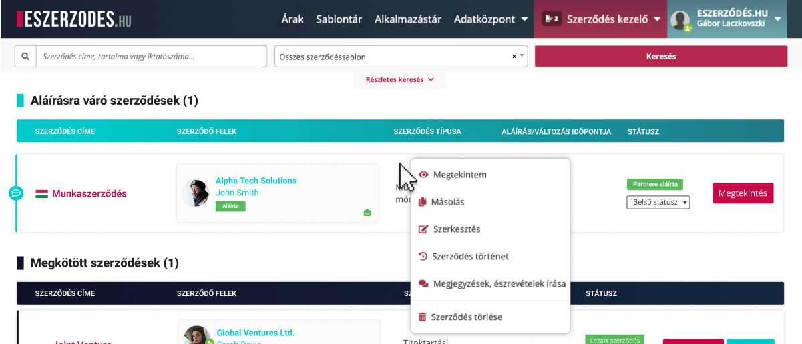Image resolution: width=802 pixels, height=344 pixels.
Task: Open the Adatközpont menu
Action: (490, 19)
